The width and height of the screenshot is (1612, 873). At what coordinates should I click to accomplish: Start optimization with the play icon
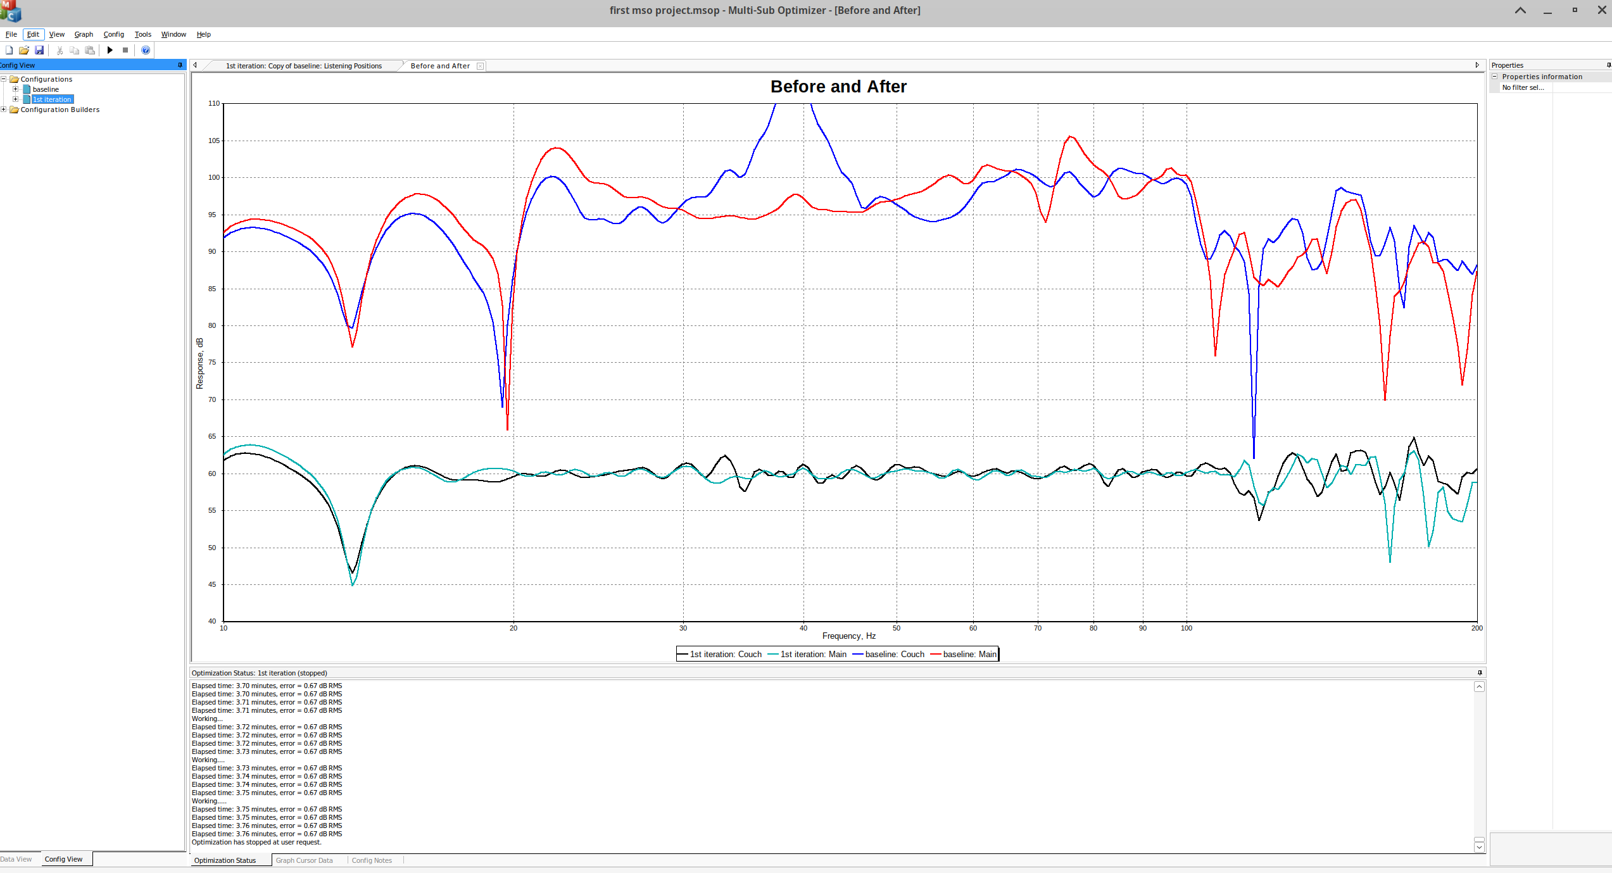click(110, 50)
